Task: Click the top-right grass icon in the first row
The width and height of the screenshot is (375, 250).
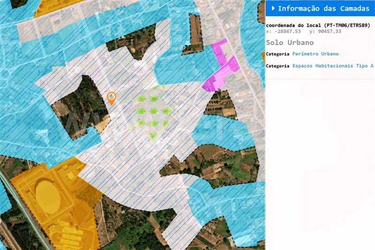Action: coord(153,98)
